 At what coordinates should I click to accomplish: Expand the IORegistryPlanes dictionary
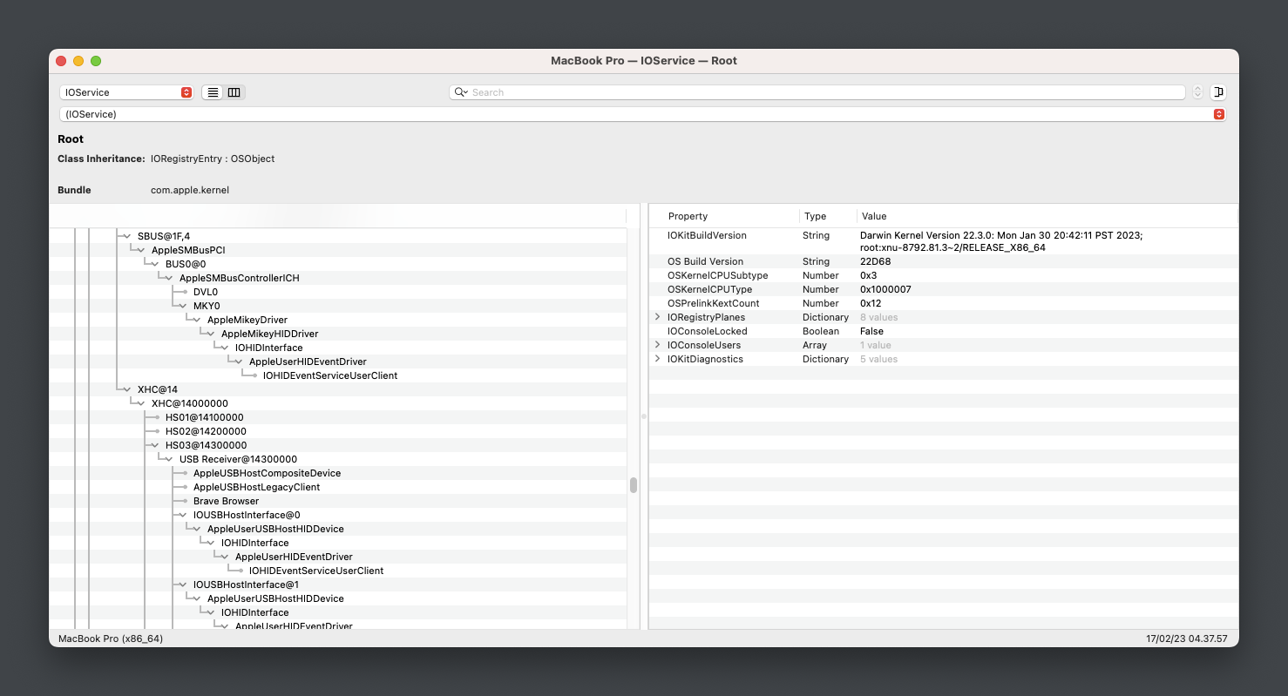point(658,317)
